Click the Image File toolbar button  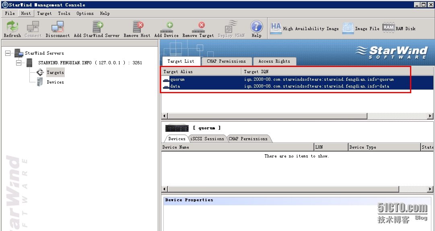pos(361,29)
